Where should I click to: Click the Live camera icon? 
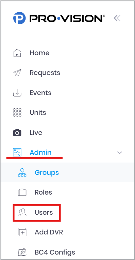(x=17, y=133)
